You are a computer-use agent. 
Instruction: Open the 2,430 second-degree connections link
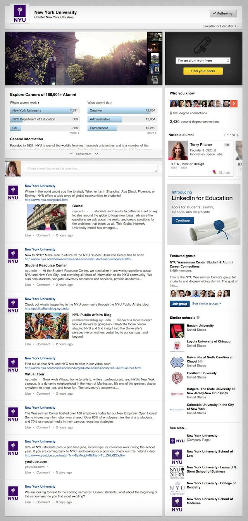coord(195,122)
